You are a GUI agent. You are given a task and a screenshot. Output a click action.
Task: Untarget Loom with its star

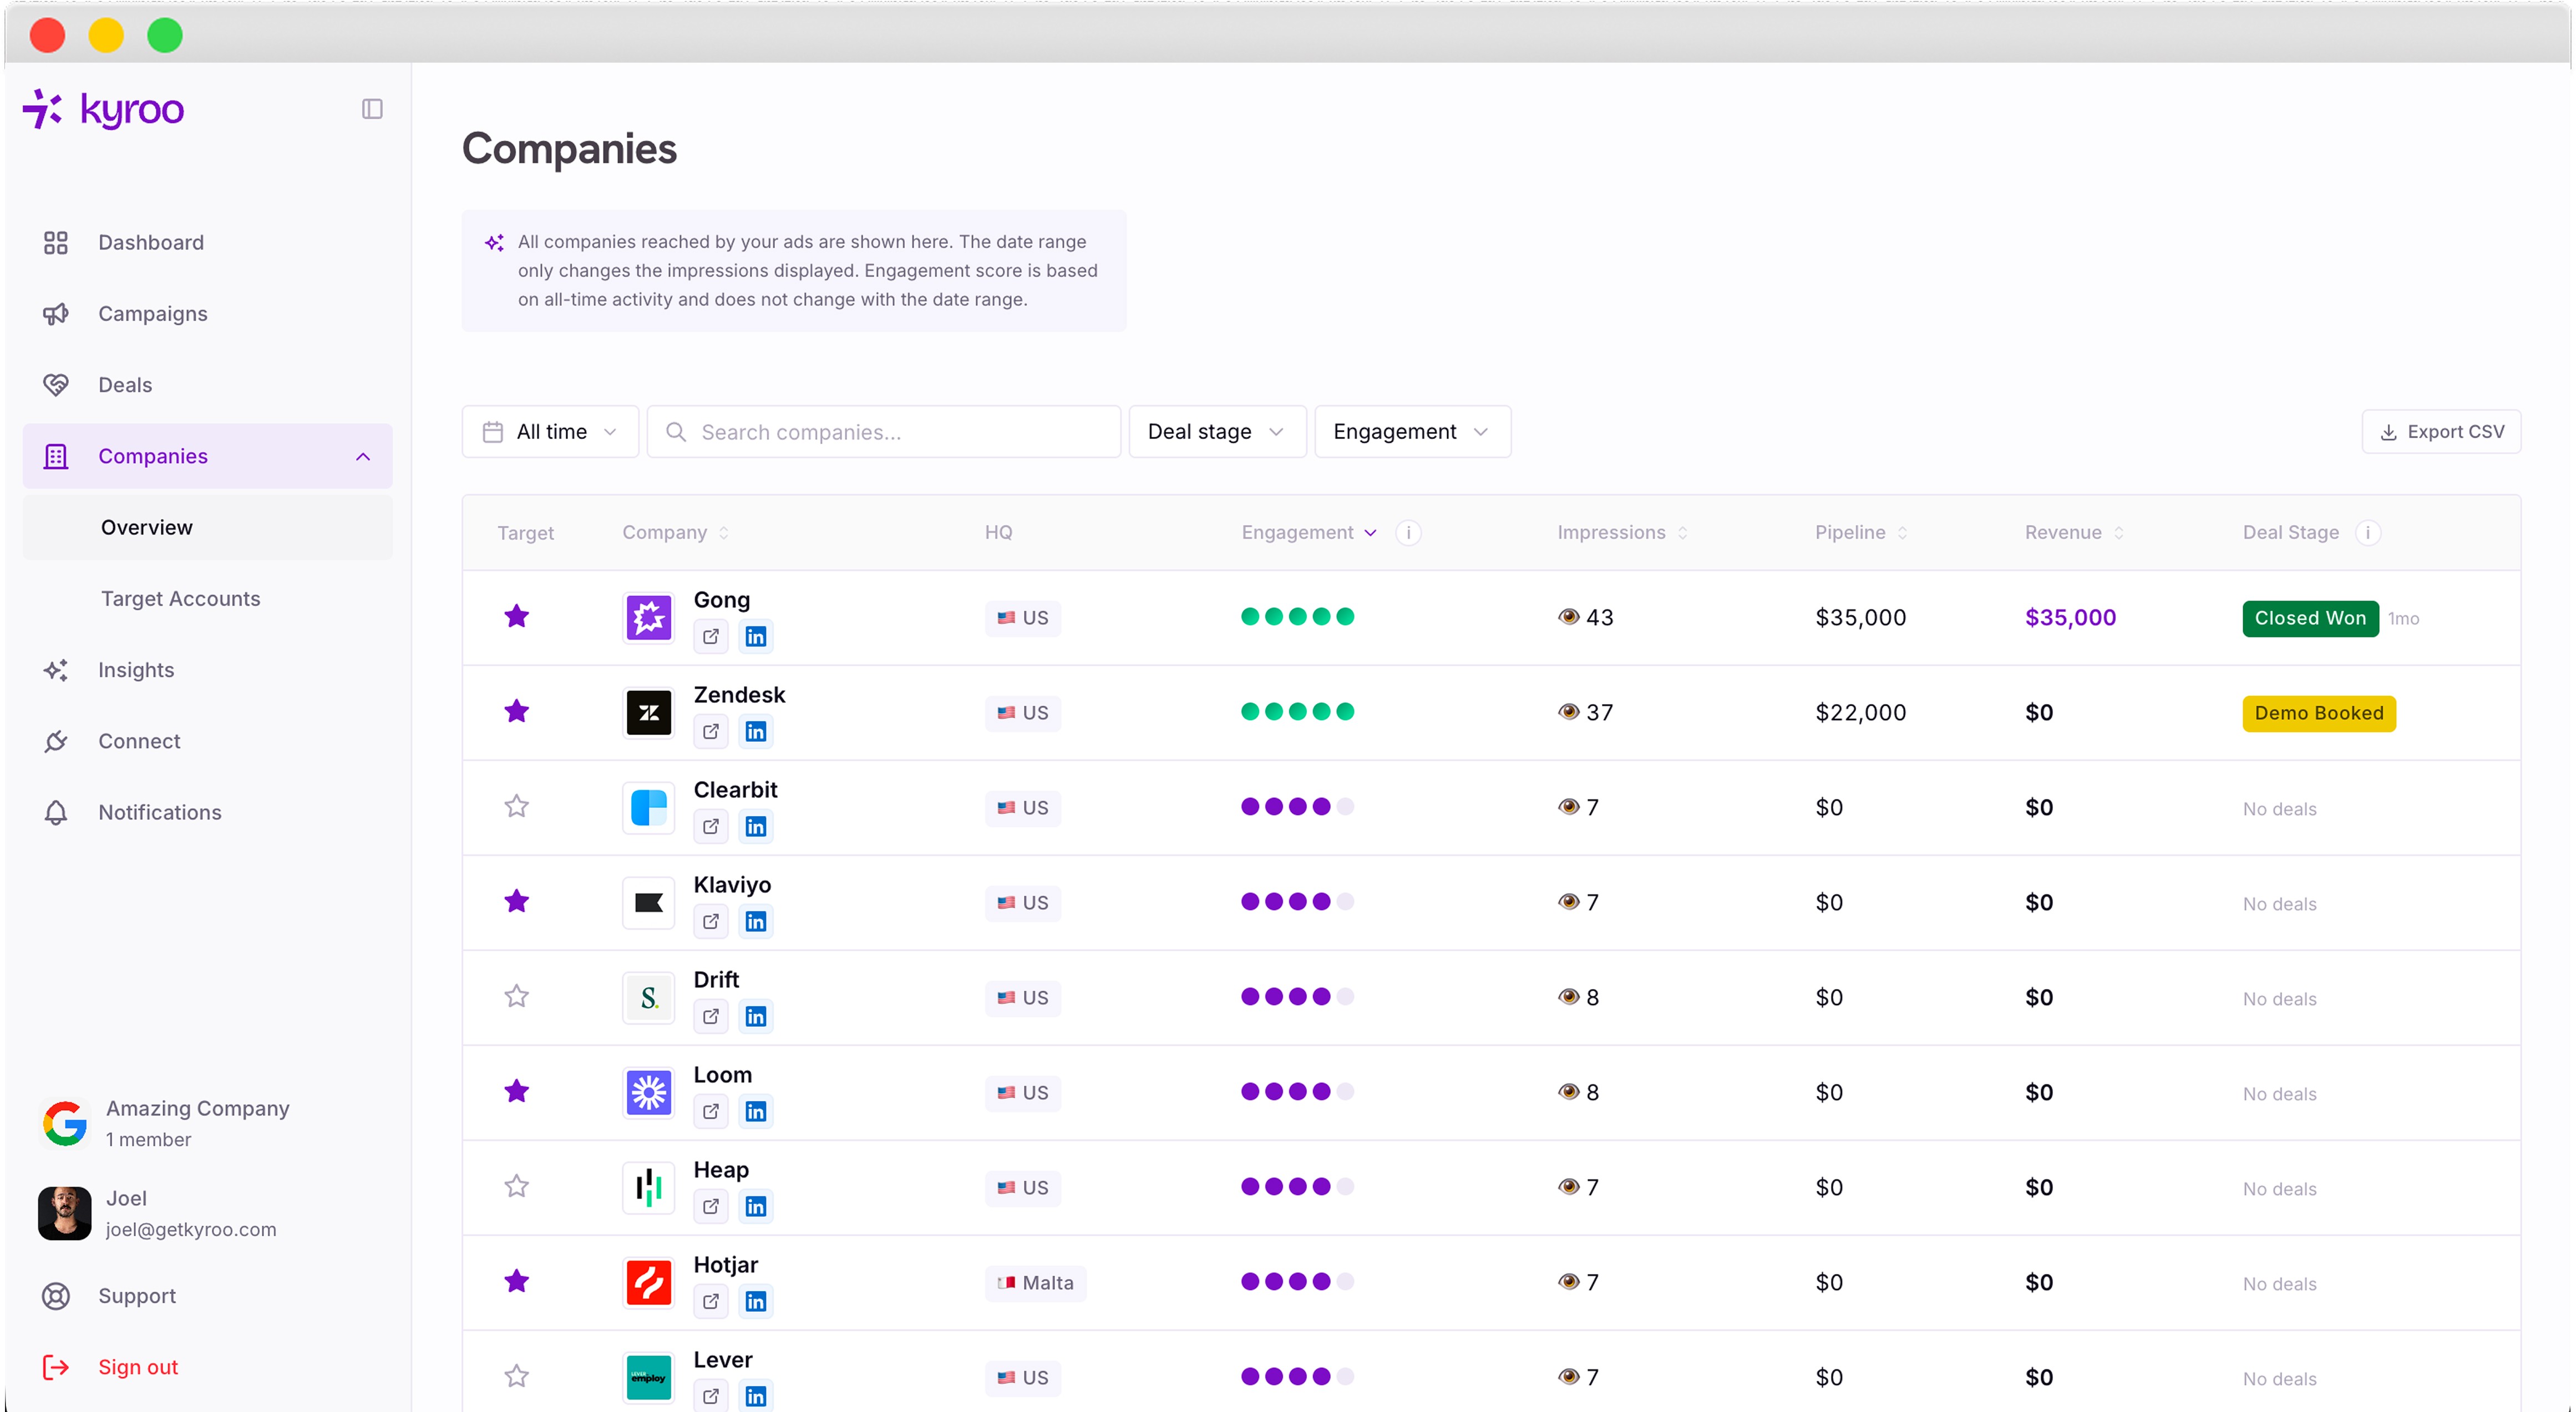[x=516, y=1091]
